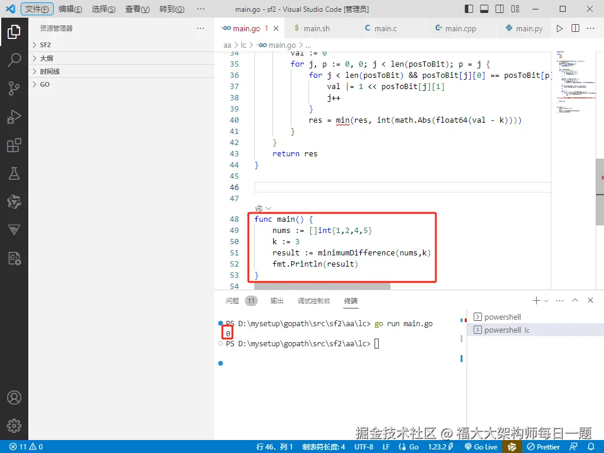The height and width of the screenshot is (453, 604).
Task: Open the 文件(F) menu
Action: 37,9
